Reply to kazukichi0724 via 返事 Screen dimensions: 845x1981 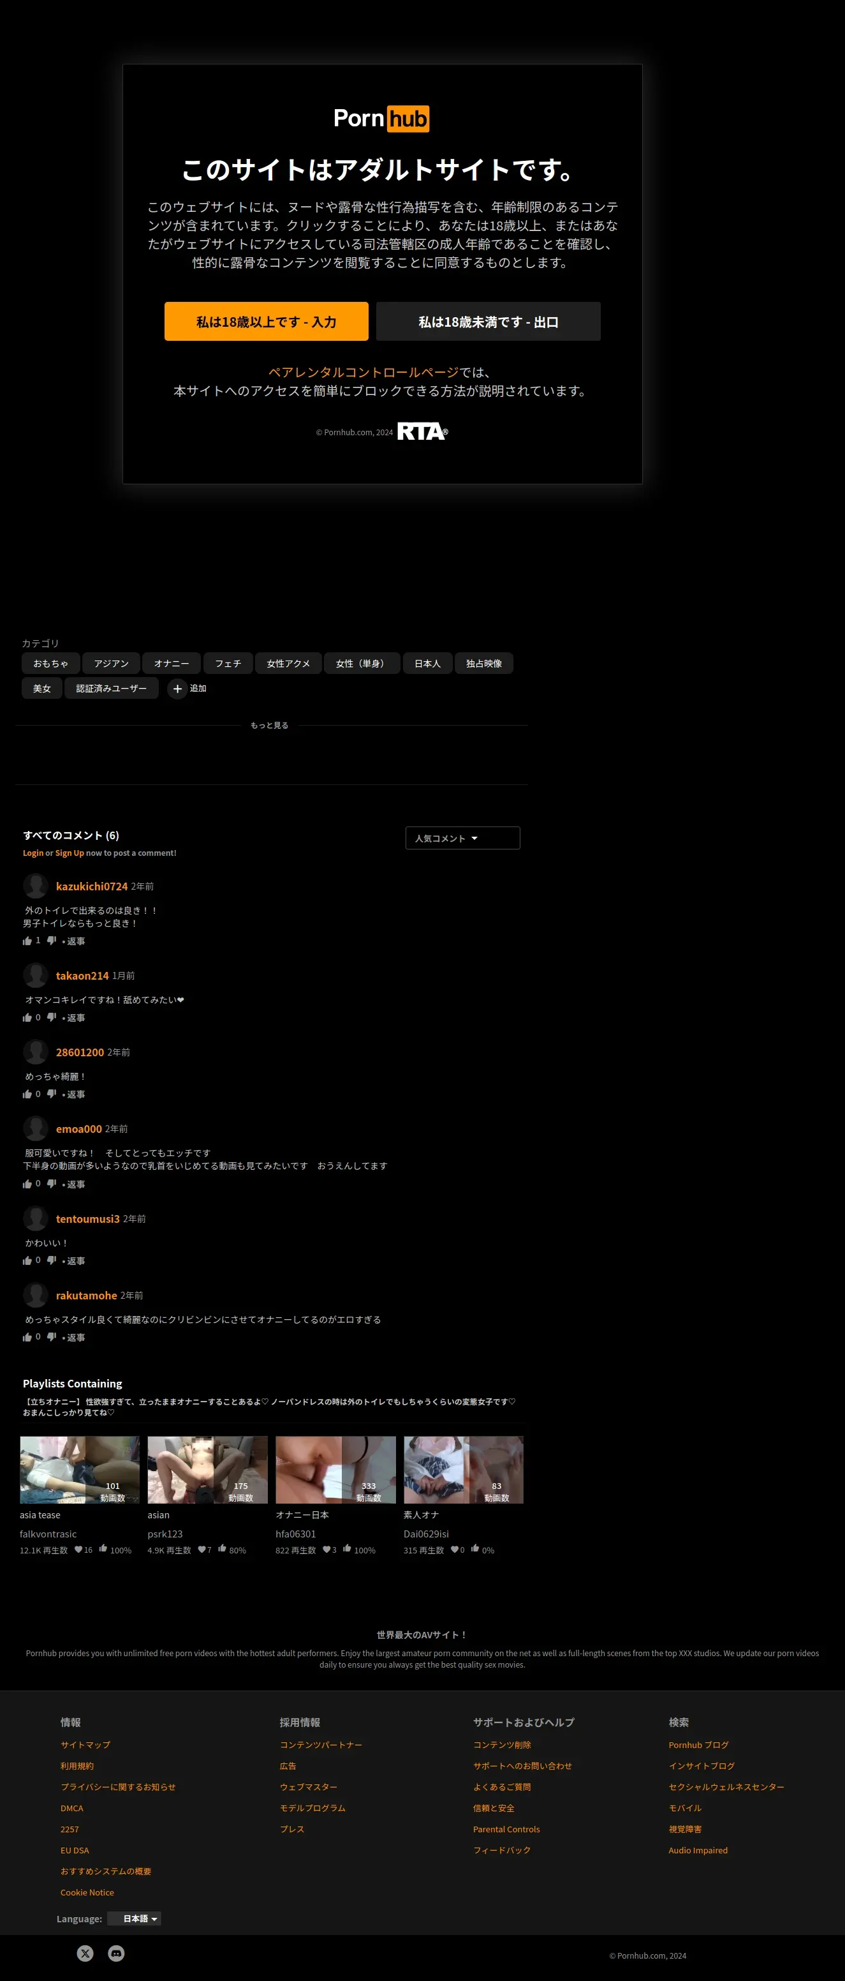76,941
